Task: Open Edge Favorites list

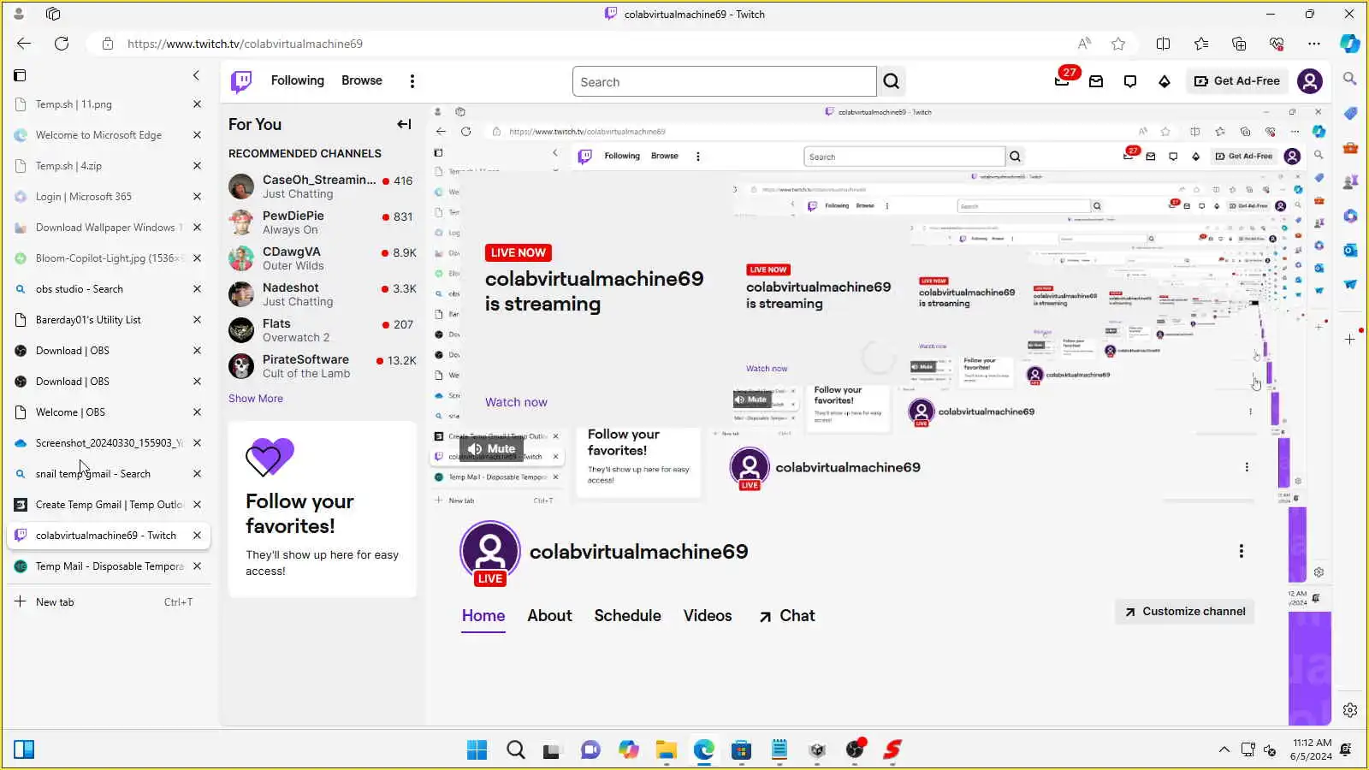Action: point(1201,44)
